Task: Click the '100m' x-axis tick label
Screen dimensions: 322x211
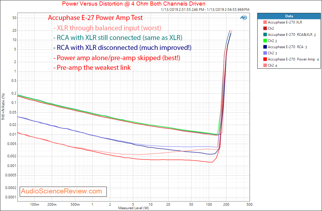Action: click(x=34, y=205)
